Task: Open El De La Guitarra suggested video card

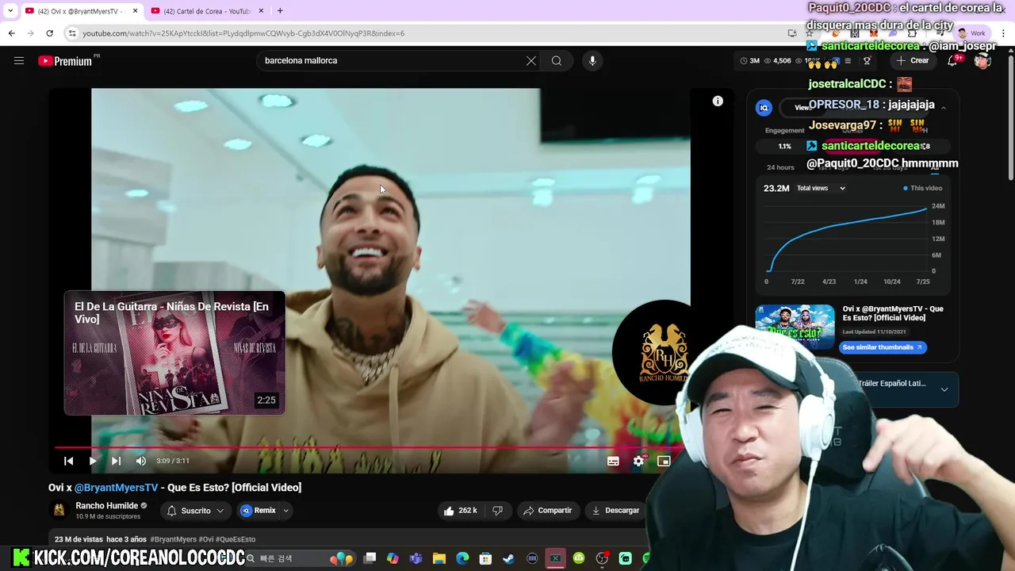Action: coord(174,353)
